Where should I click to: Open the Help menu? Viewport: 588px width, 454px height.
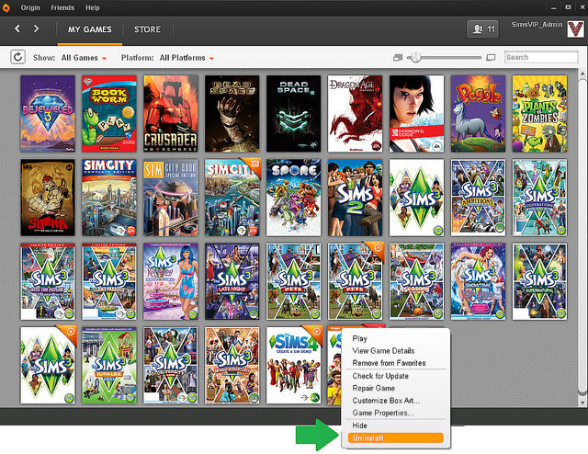click(92, 7)
